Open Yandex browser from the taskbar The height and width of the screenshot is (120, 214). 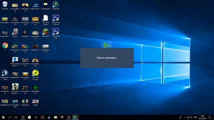click(x=29, y=117)
